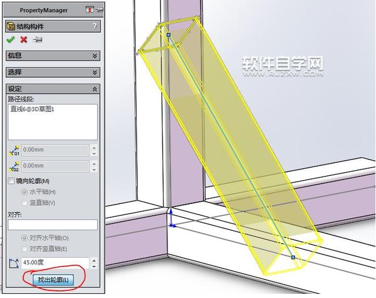The height and width of the screenshot is (298, 376).
Task: Click the 45.00度 angle input field
Action: pos(55,262)
